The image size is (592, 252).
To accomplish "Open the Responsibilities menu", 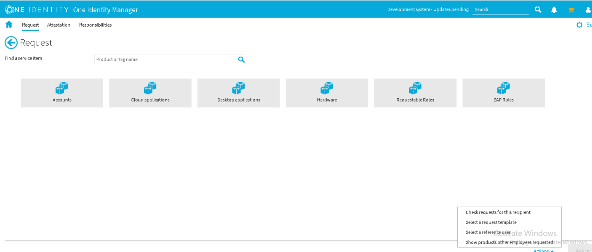I will click(95, 25).
